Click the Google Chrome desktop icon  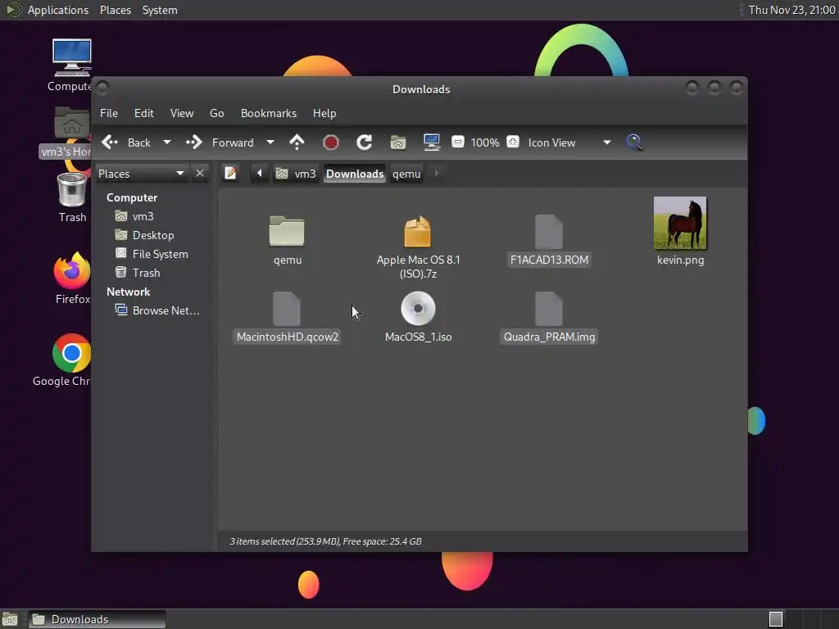(71, 353)
